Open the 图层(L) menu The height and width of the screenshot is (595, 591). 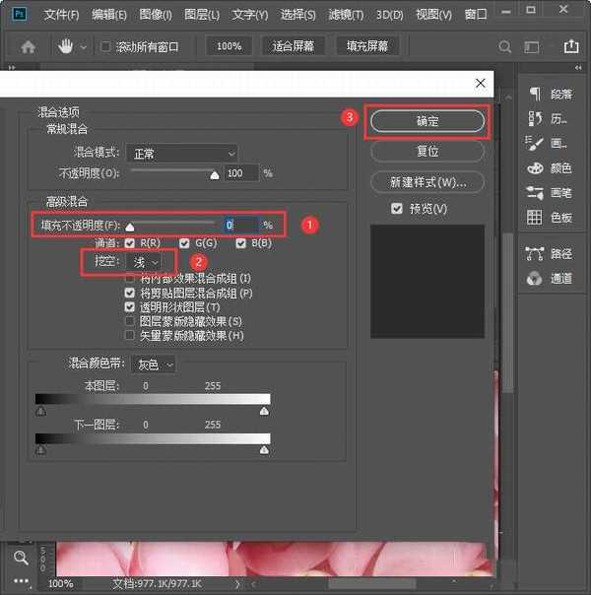click(x=203, y=15)
